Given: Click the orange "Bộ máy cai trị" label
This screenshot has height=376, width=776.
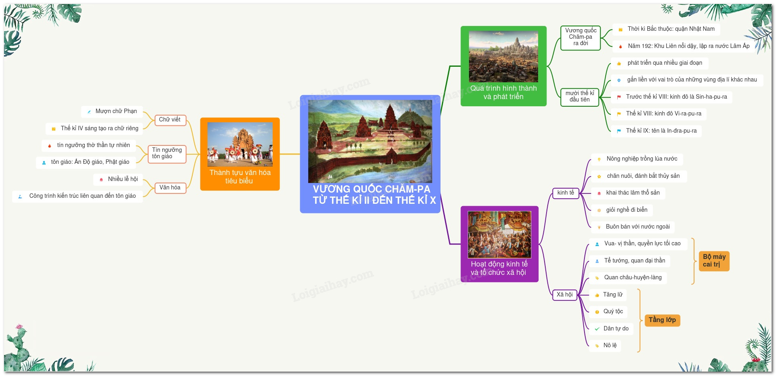Looking at the screenshot, I should (x=714, y=261).
